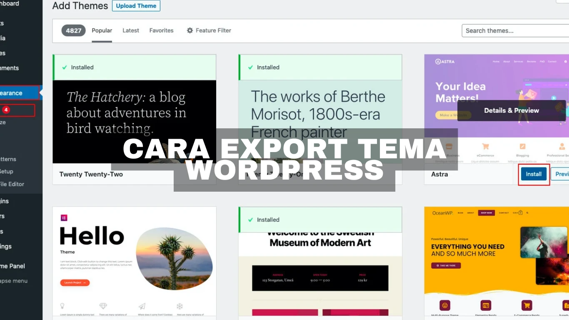Click the Twenty Twenty-Two theme name
This screenshot has height=320, width=569.
[x=91, y=174]
